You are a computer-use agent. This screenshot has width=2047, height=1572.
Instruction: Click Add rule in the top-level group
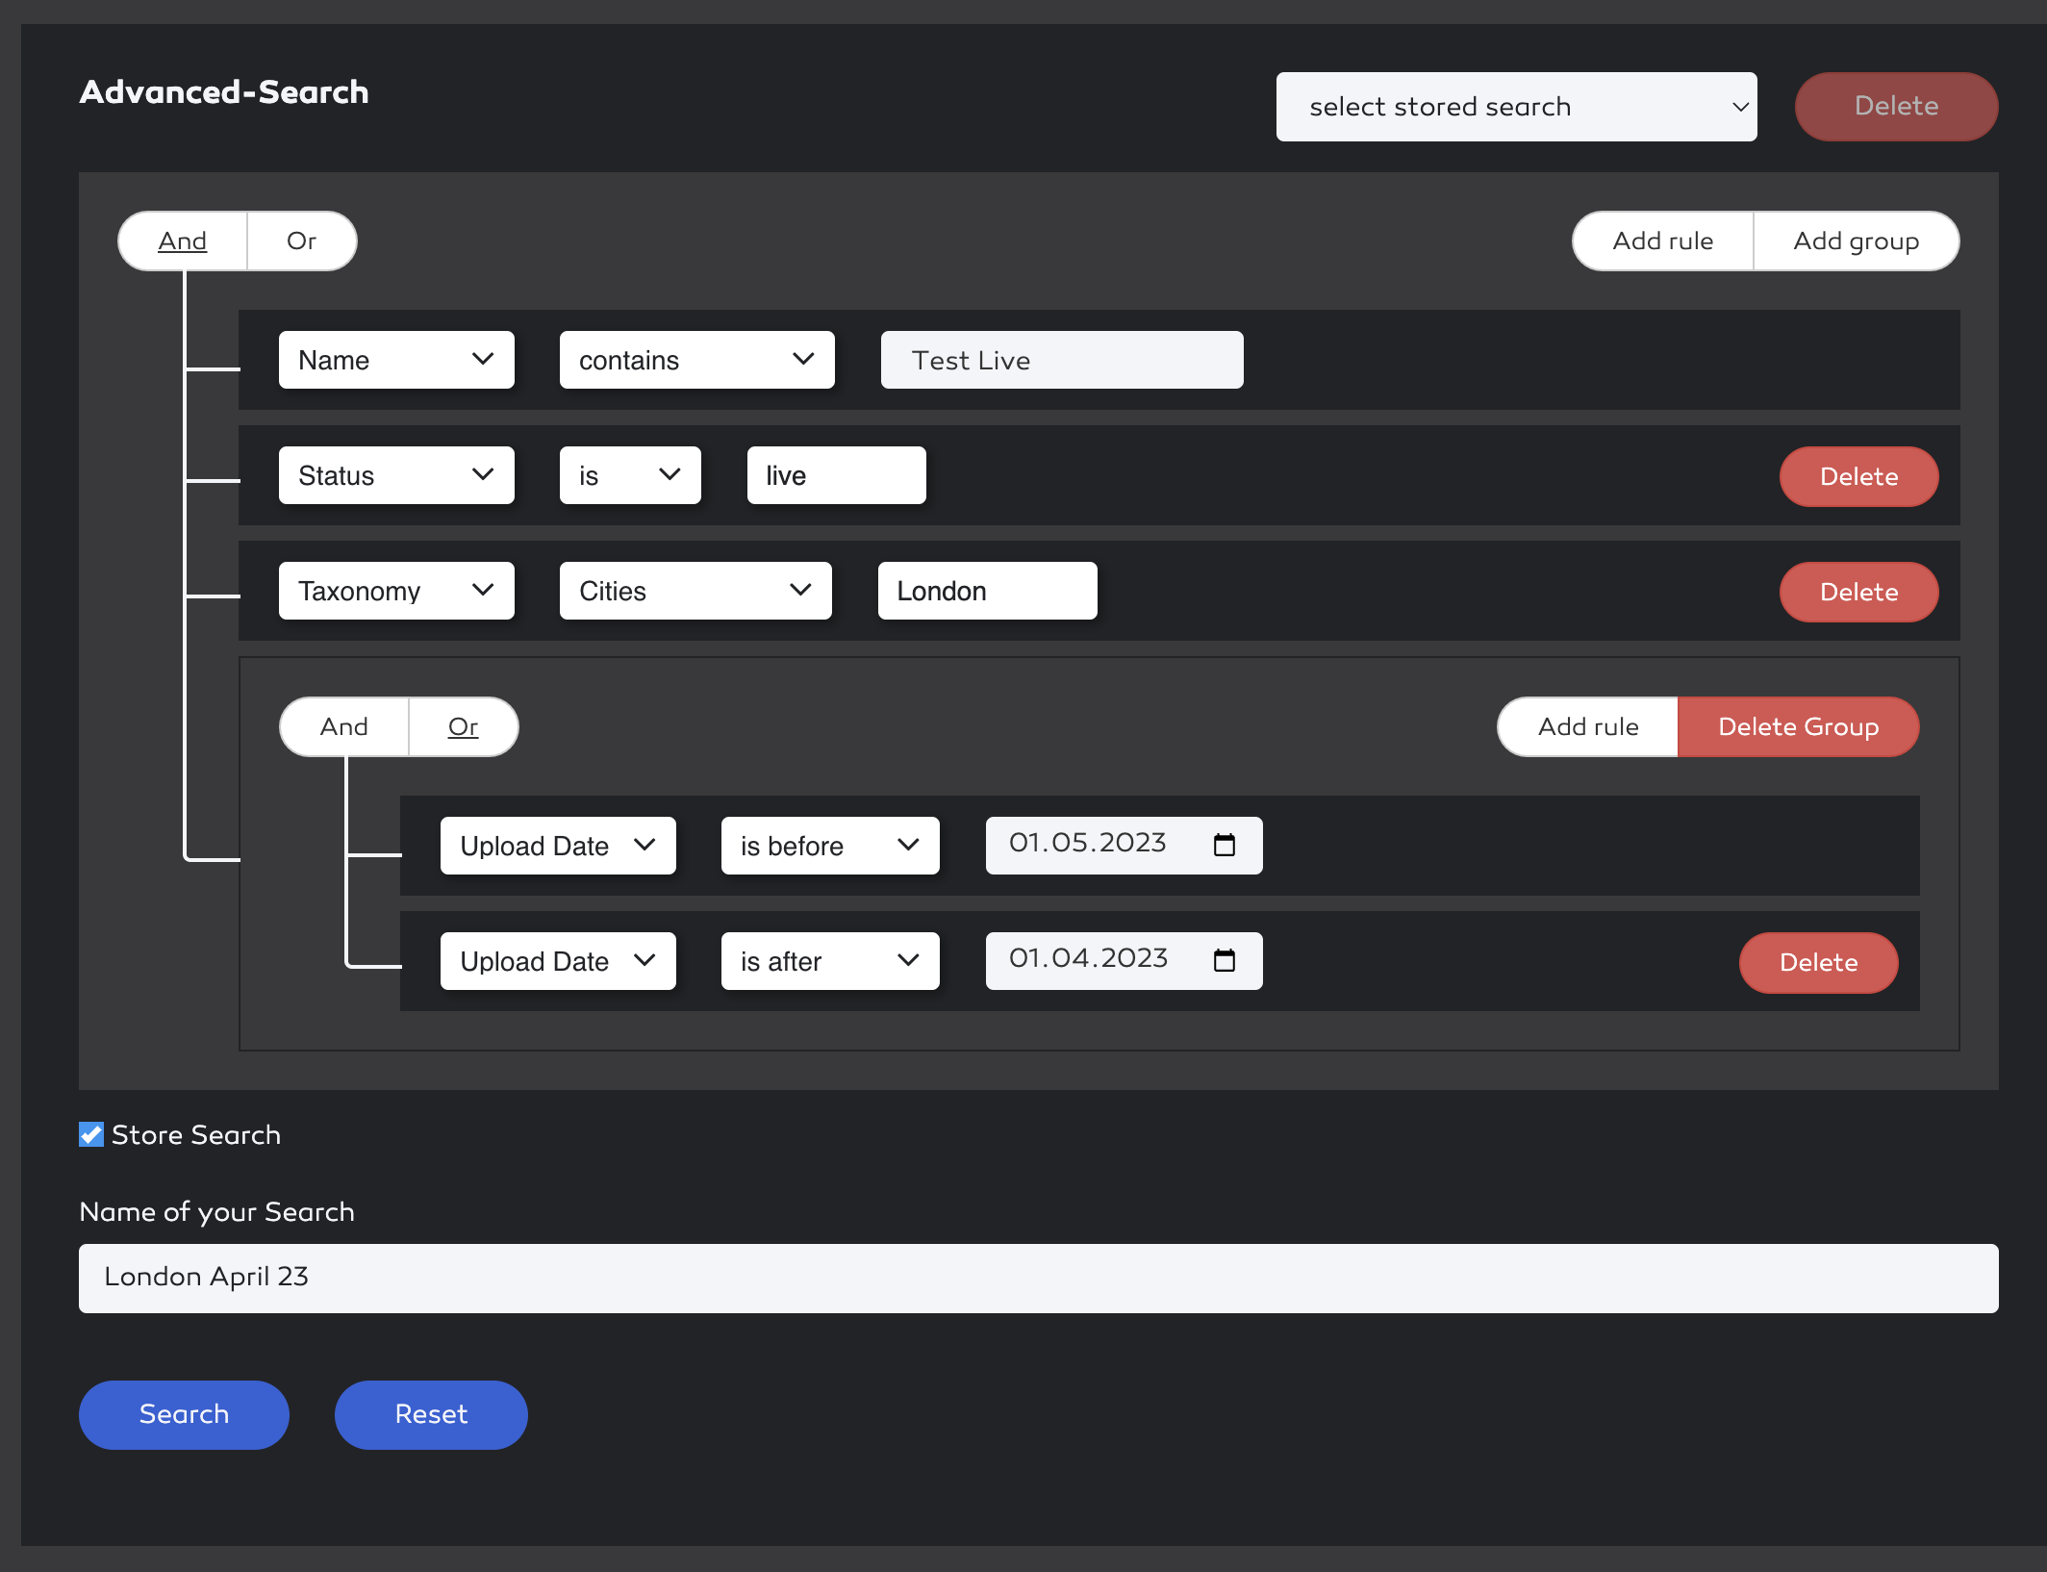[1662, 241]
